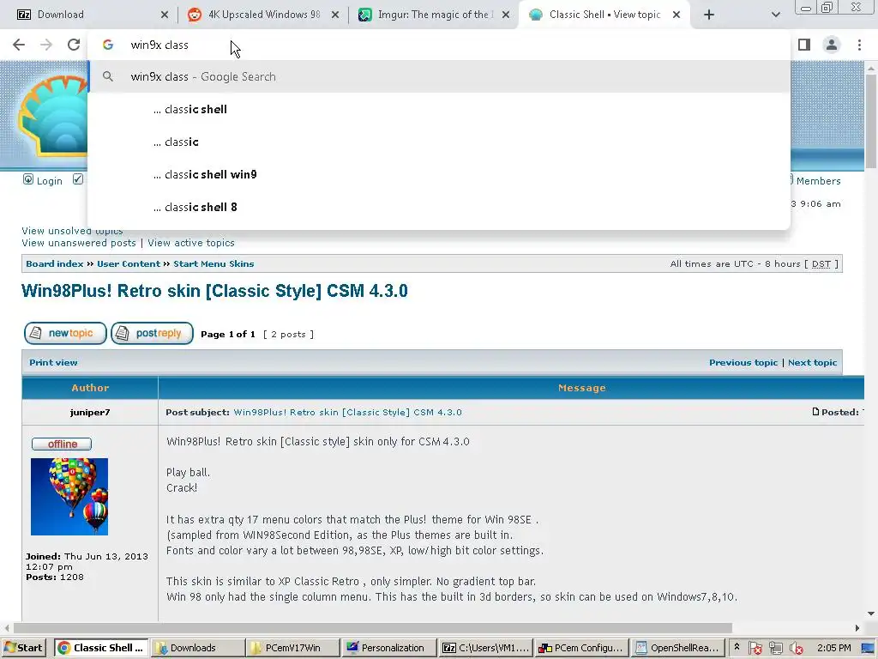Click the muted speaker tray icon
The height and width of the screenshot is (659, 878).
796,649
